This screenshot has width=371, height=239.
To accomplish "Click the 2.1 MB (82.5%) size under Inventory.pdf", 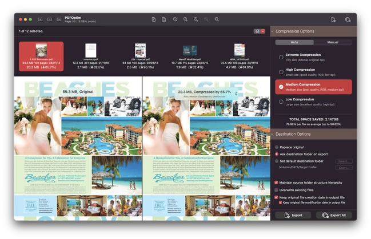I will (x=91, y=67).
